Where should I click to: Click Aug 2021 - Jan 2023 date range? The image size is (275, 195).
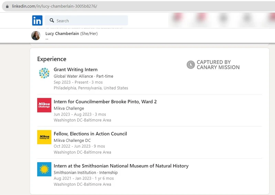73,179
